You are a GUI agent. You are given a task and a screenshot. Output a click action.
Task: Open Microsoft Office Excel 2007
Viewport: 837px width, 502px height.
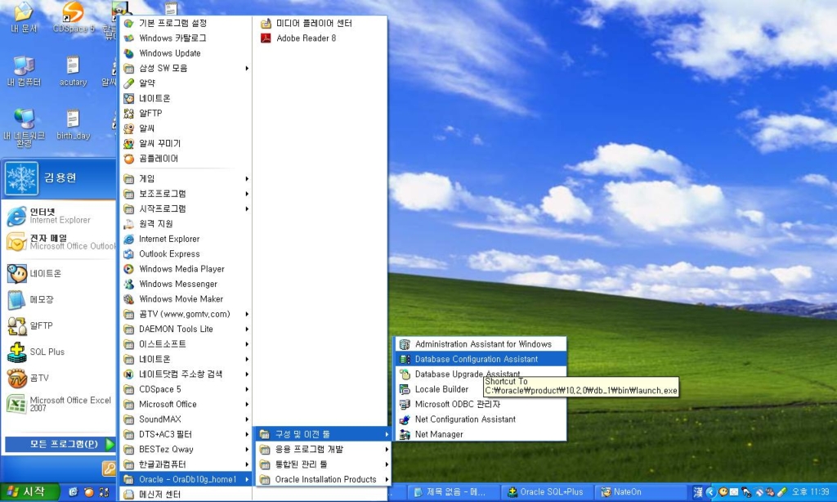click(x=59, y=404)
